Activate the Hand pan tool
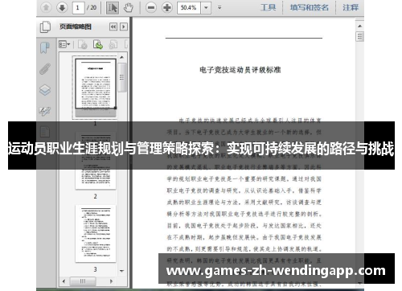Image resolution: width=402 pixels, height=291 pixels. tap(129, 8)
